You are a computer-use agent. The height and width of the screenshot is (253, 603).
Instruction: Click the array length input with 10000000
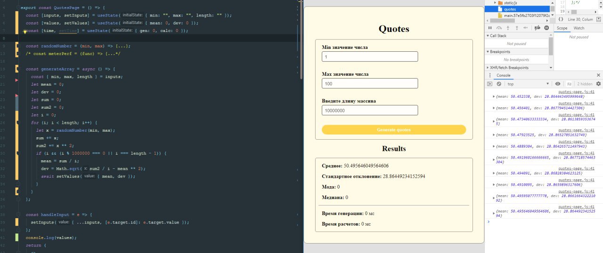370,110
